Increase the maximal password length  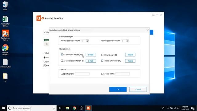[x=128, y=40]
